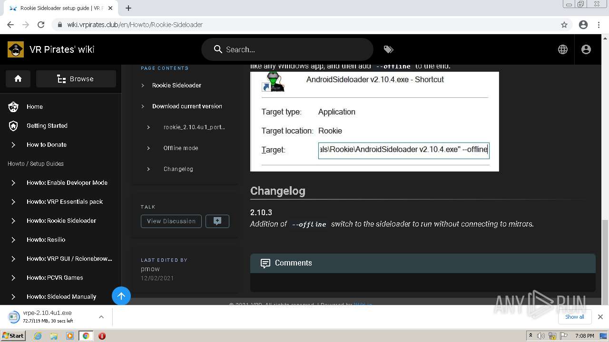
Task: Open Howto: Resilio sidebar item
Action: (59, 240)
